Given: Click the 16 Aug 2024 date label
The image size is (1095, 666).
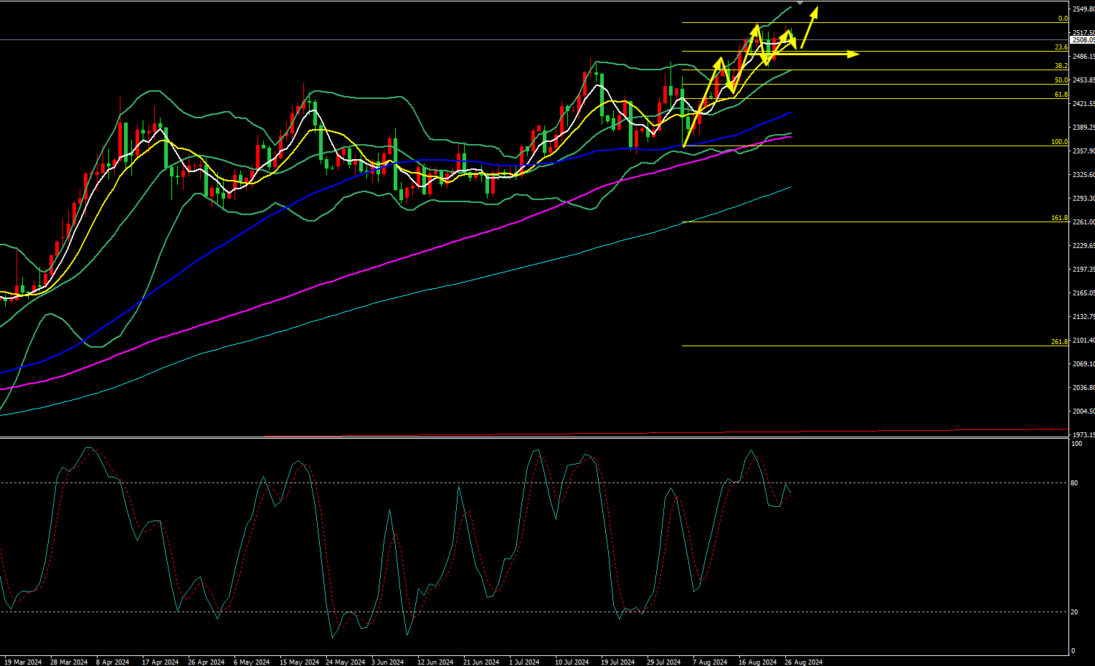Looking at the screenshot, I should pyautogui.click(x=758, y=662).
